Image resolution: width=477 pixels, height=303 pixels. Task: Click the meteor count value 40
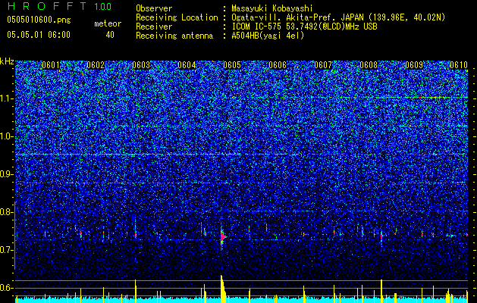[110, 35]
